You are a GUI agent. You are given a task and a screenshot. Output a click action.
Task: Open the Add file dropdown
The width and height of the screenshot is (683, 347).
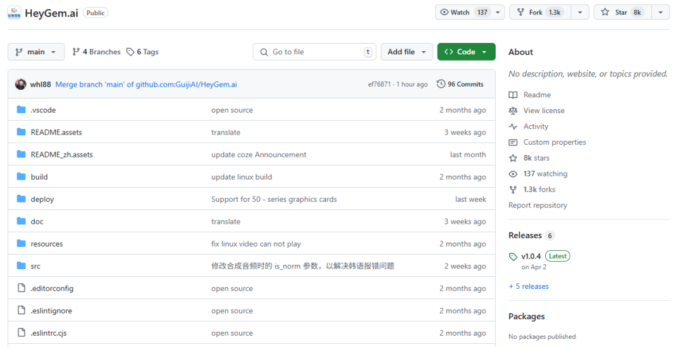pyautogui.click(x=407, y=52)
